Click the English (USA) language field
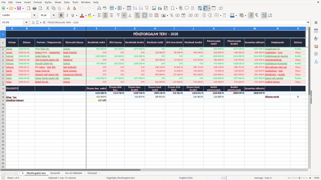 click(x=186, y=178)
